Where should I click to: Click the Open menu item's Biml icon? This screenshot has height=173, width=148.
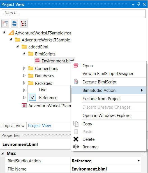pos(76,66)
